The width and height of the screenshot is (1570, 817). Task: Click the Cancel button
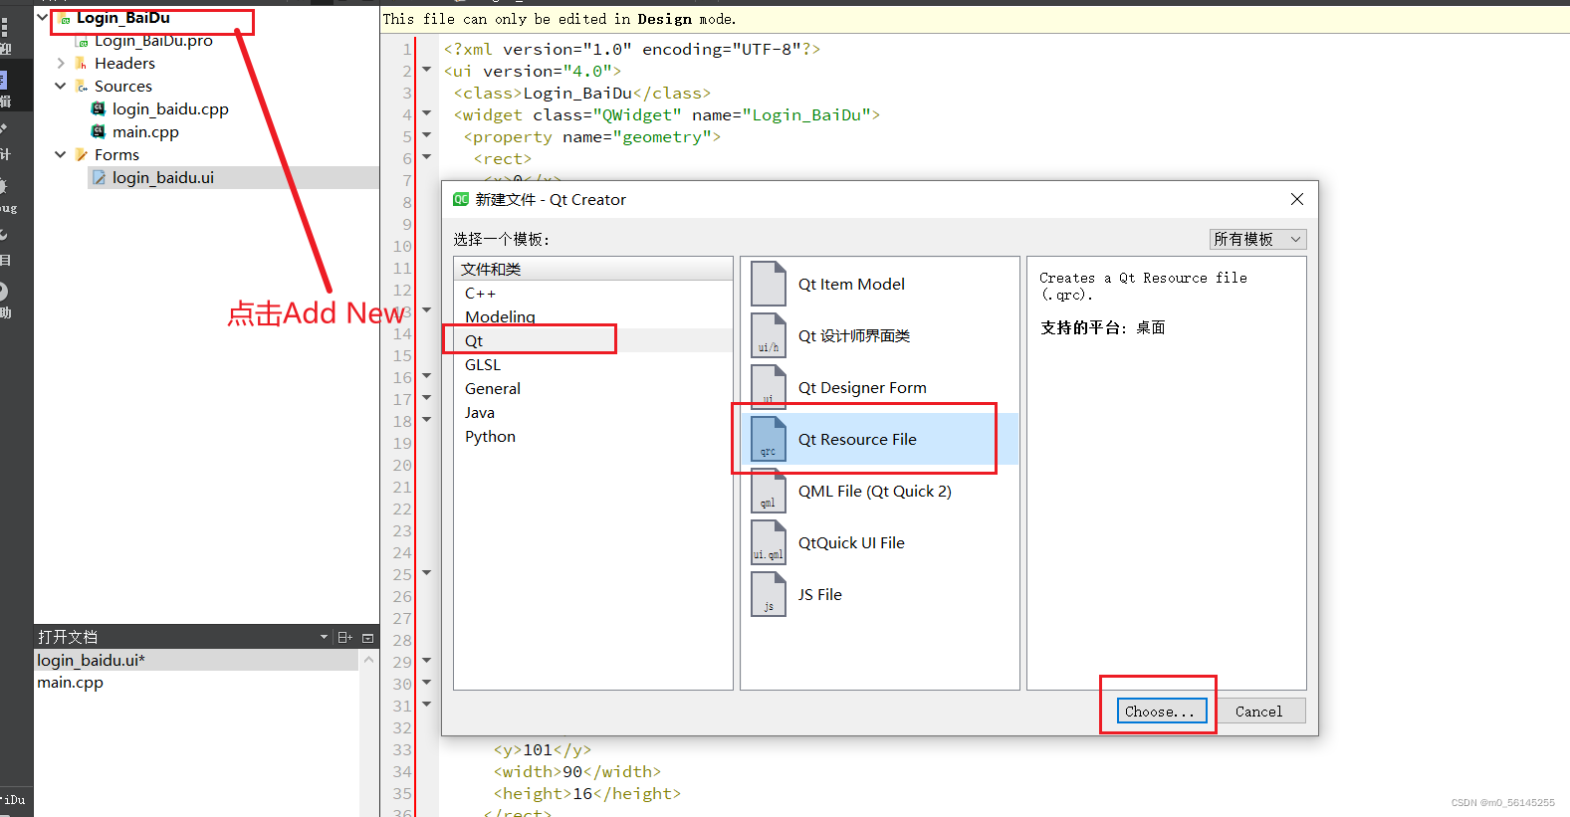click(x=1259, y=711)
